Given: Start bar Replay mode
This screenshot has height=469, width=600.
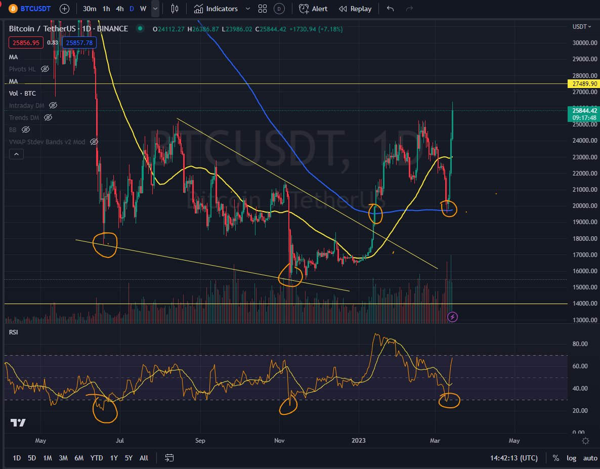Looking at the screenshot, I should click(355, 9).
